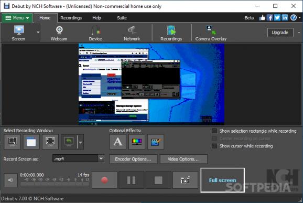Open the green Menu dropdown
Viewport: 303px width, 203px height.
coord(17,18)
